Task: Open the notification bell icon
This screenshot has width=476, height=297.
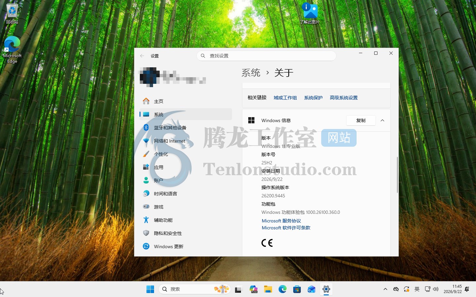Action: [x=467, y=289]
